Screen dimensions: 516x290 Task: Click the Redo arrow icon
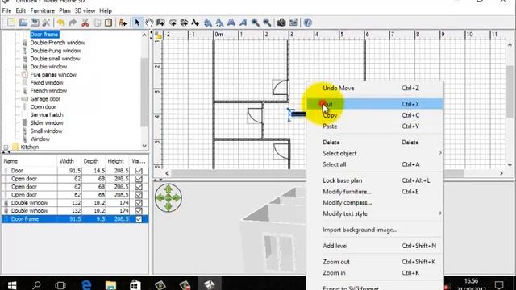73,23
